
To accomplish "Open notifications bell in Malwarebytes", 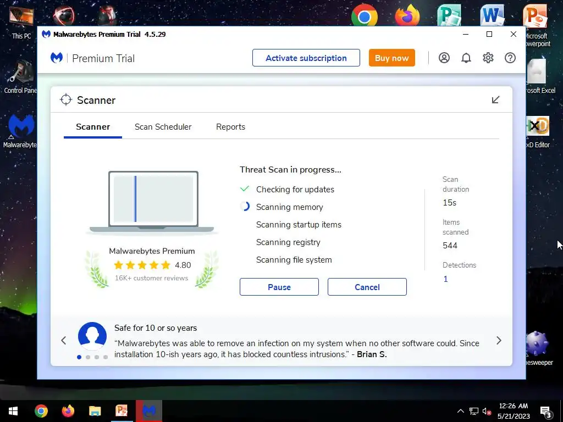I will pos(466,58).
